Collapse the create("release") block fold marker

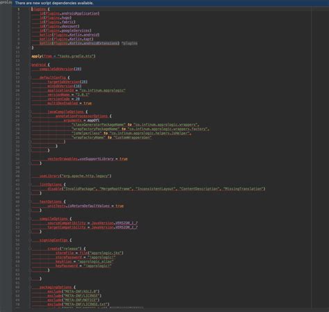point(31,249)
